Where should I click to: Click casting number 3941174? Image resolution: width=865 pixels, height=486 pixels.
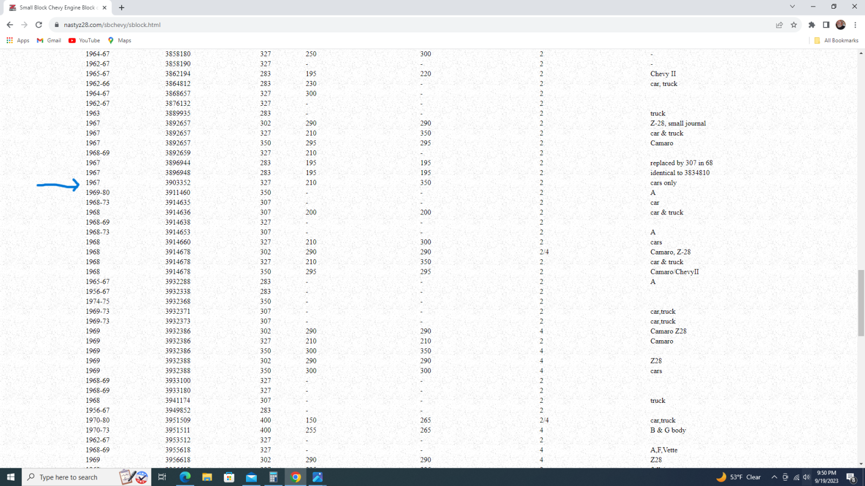tap(178, 401)
